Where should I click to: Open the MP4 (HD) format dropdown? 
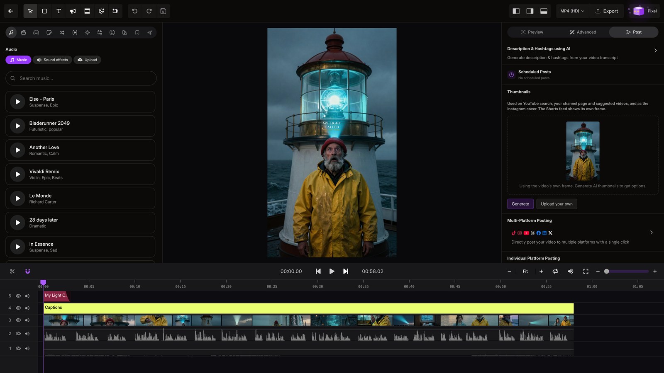(572, 11)
